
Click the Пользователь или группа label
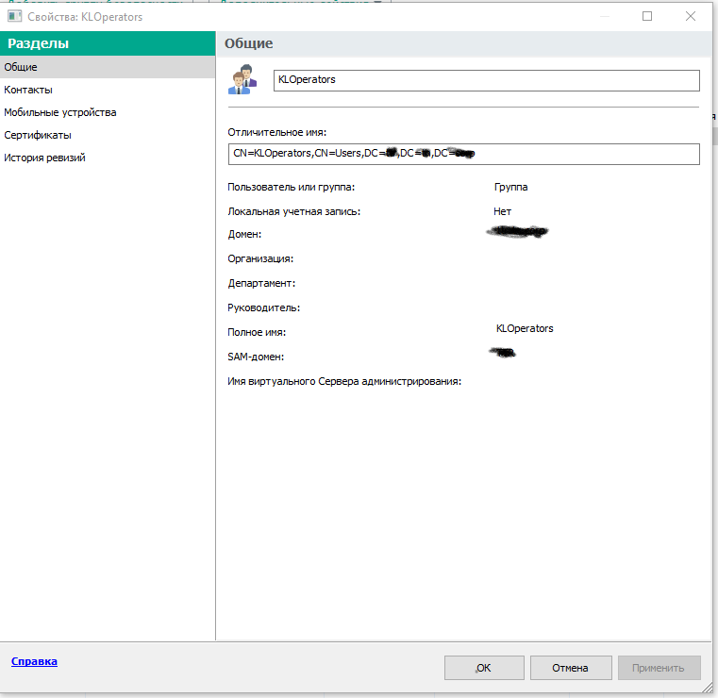[292, 187]
